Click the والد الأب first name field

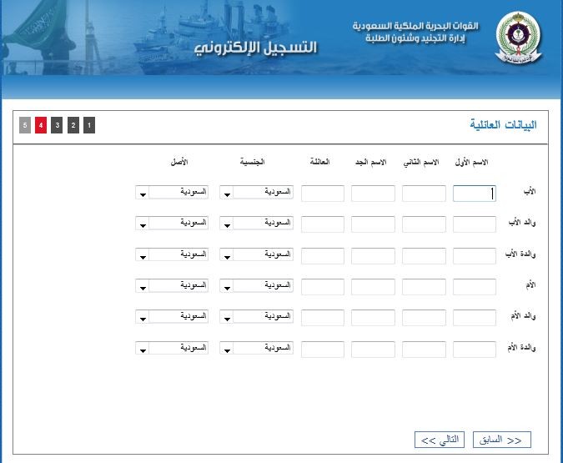click(475, 224)
